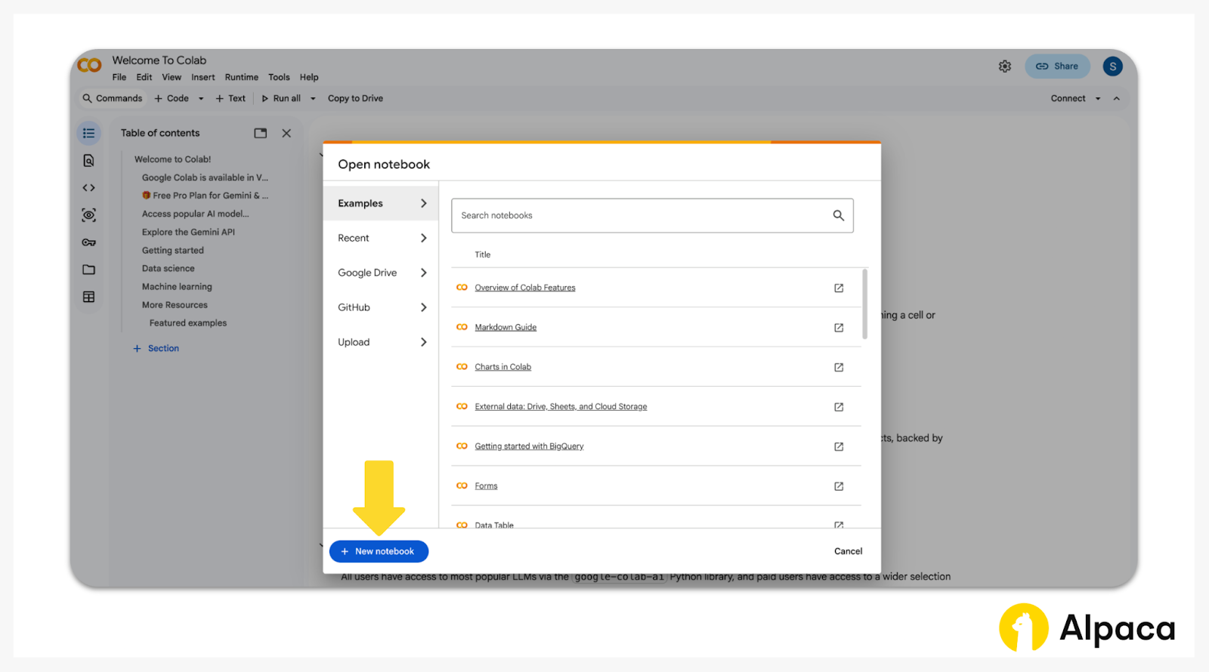
Task: Open the Runtime menu
Action: (x=241, y=77)
